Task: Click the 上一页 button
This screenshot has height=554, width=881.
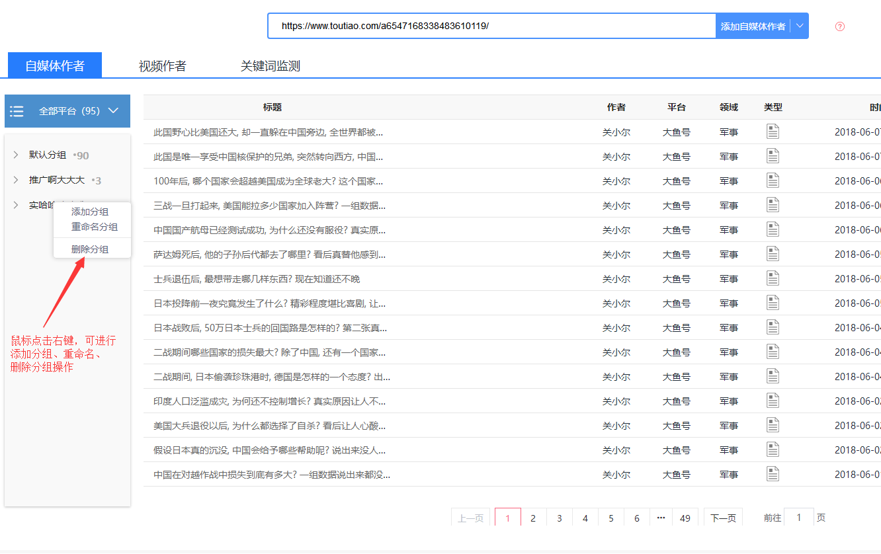Action: (x=470, y=518)
